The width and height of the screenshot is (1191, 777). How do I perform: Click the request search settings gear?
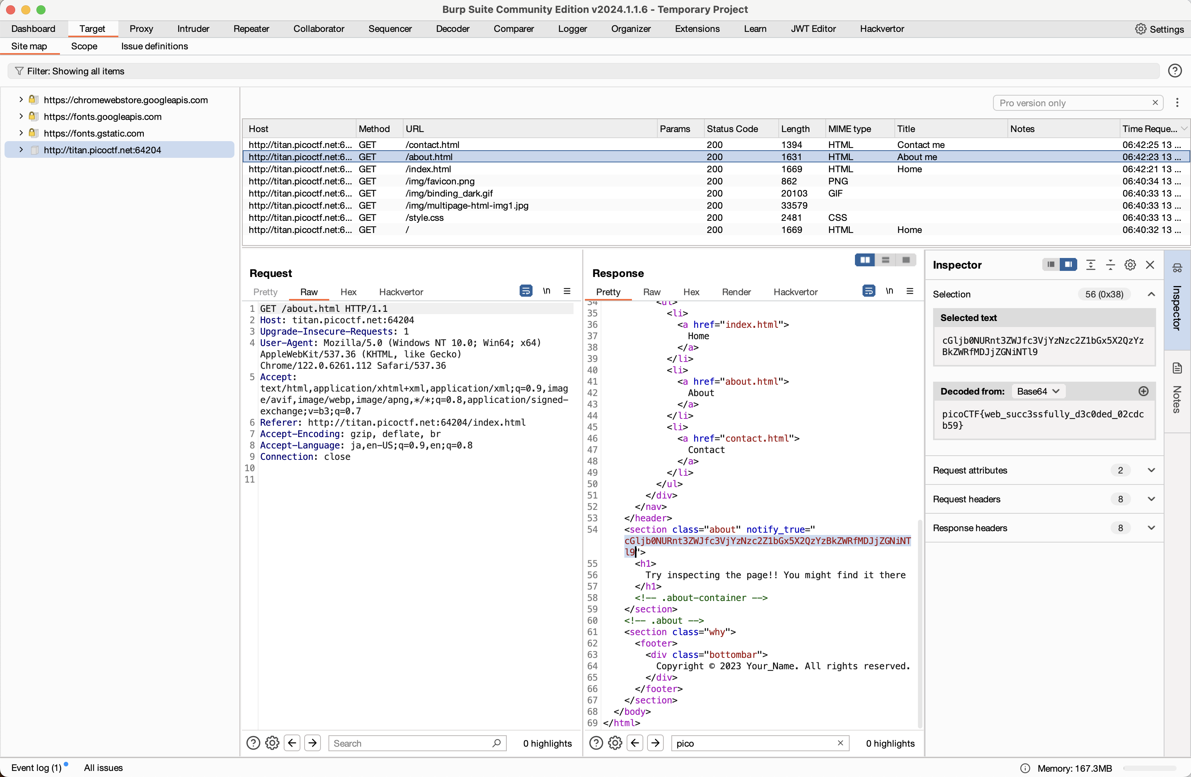(272, 743)
